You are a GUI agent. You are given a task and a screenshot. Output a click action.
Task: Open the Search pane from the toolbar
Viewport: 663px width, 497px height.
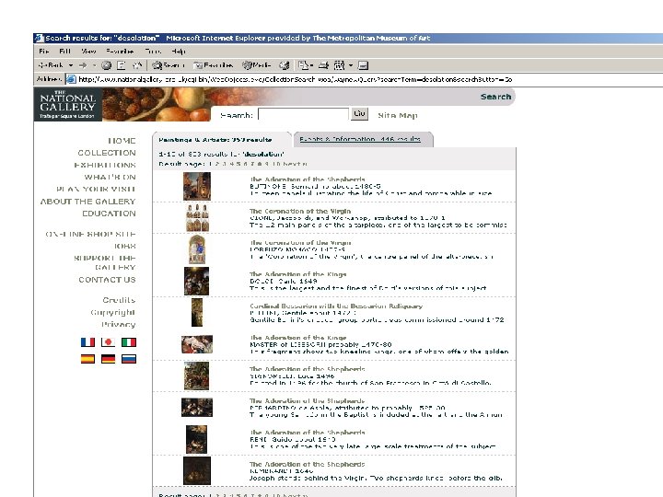point(169,65)
